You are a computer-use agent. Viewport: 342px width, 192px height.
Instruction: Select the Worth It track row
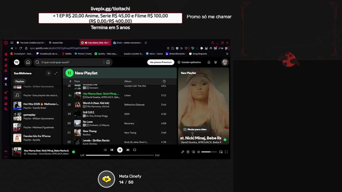point(120,105)
